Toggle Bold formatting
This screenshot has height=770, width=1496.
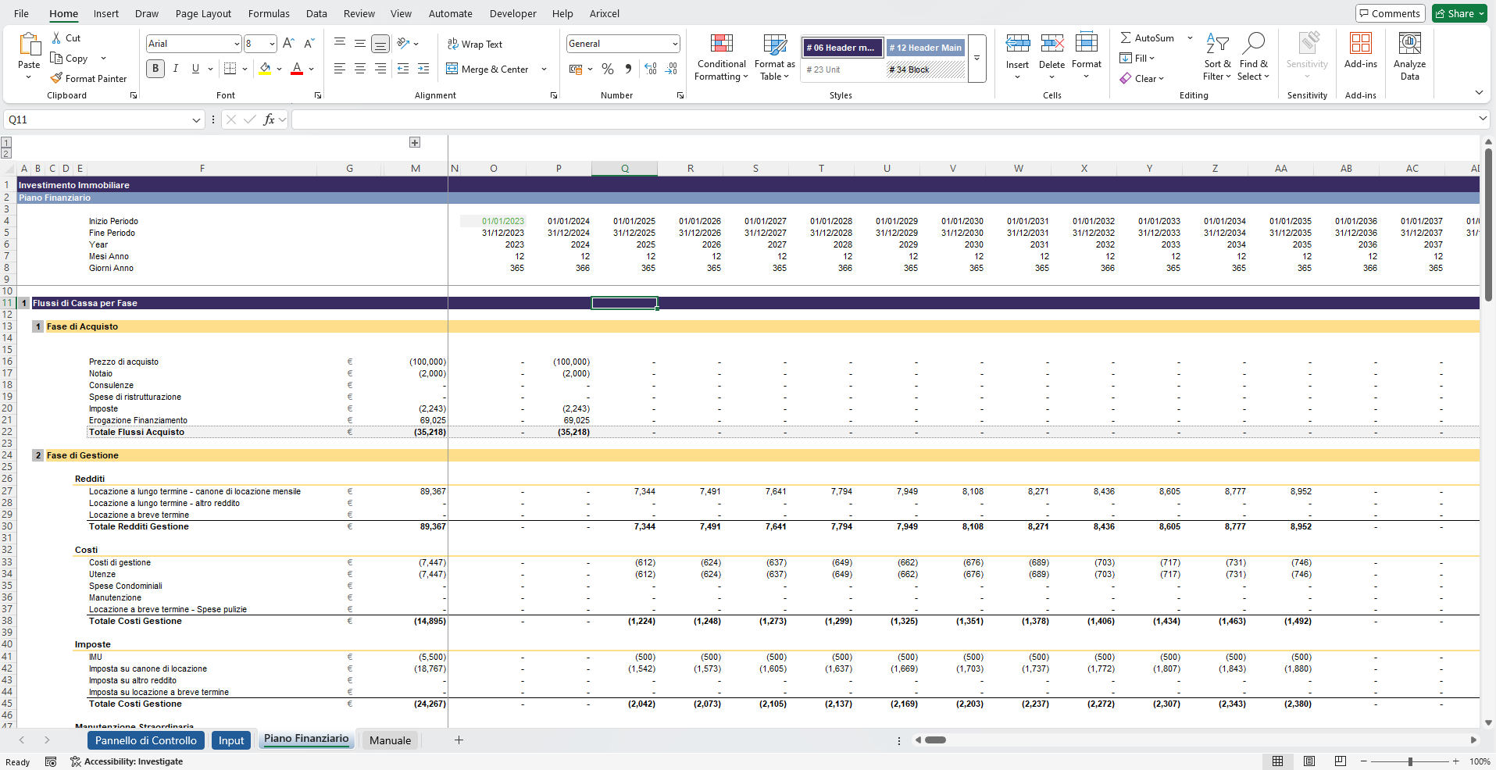coord(155,69)
